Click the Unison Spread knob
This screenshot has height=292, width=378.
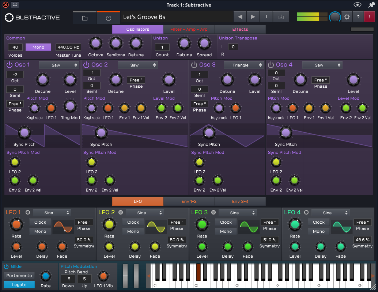coord(204,43)
